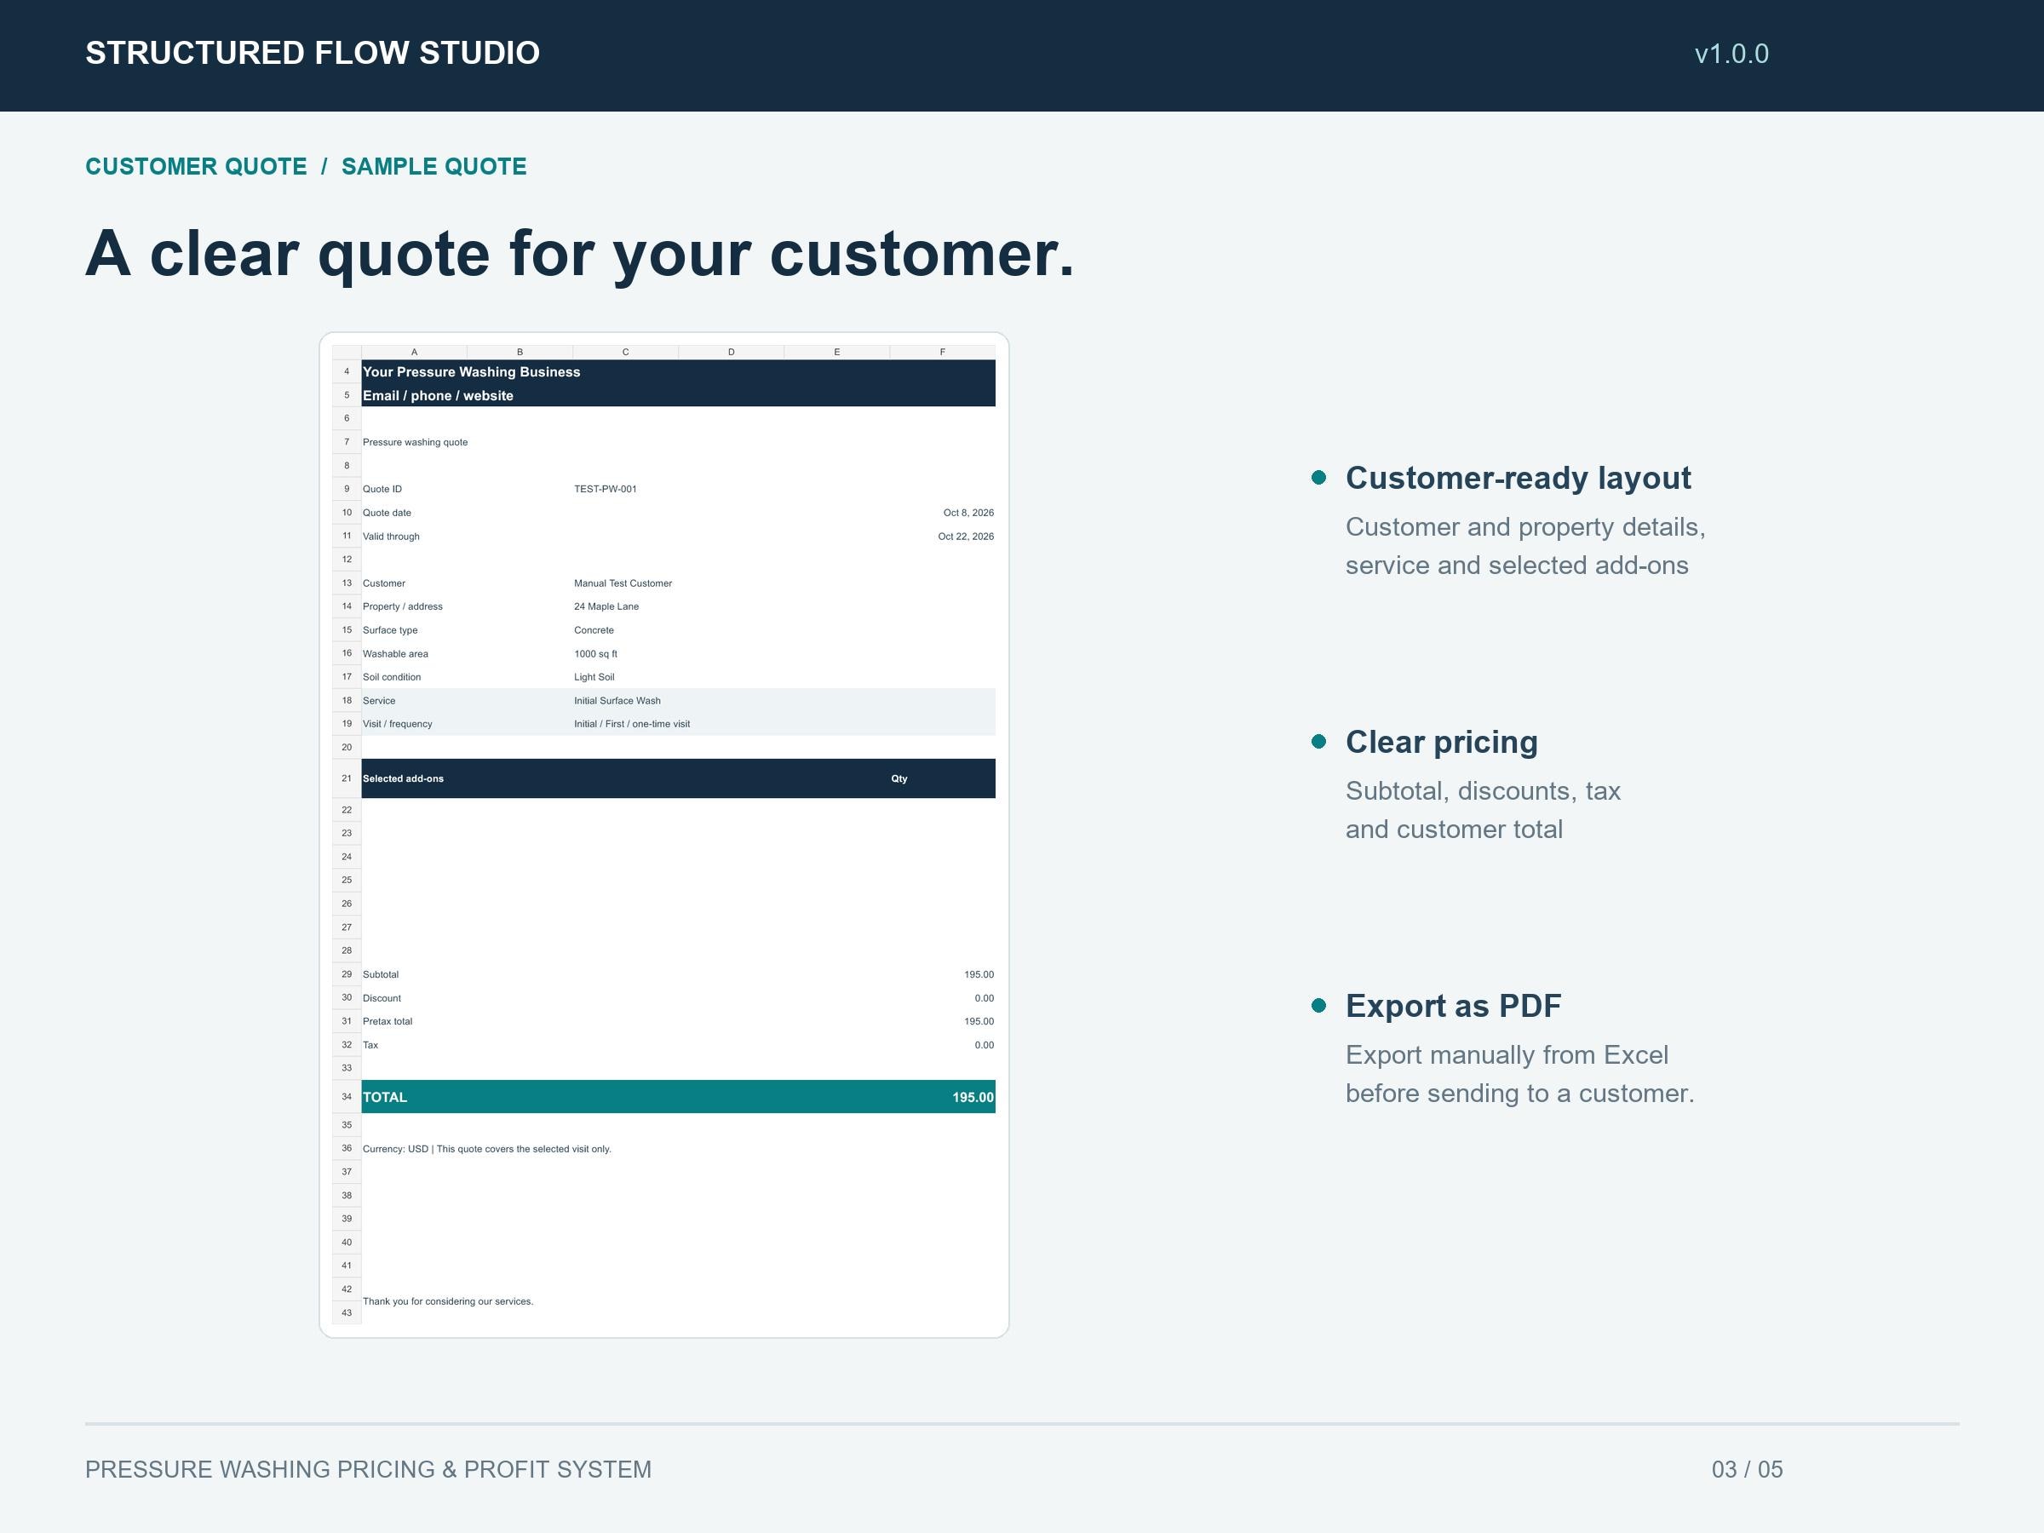
Task: Click the 'Selected add-ons' header cell
Action: pyautogui.click(x=403, y=778)
